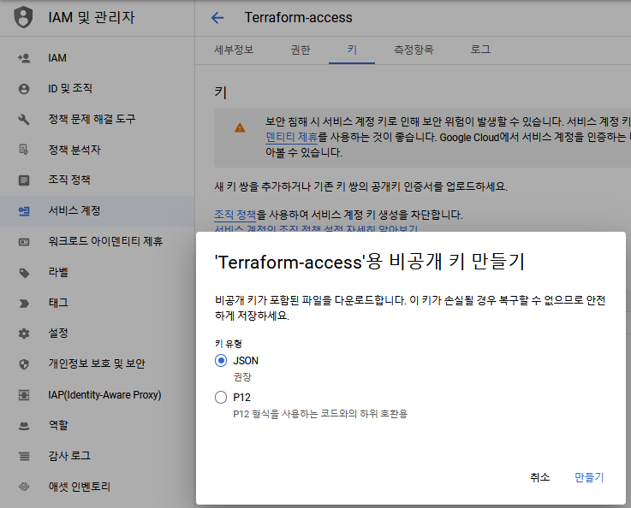Switch to the 권한 tab
The height and width of the screenshot is (508, 631).
pyautogui.click(x=301, y=50)
